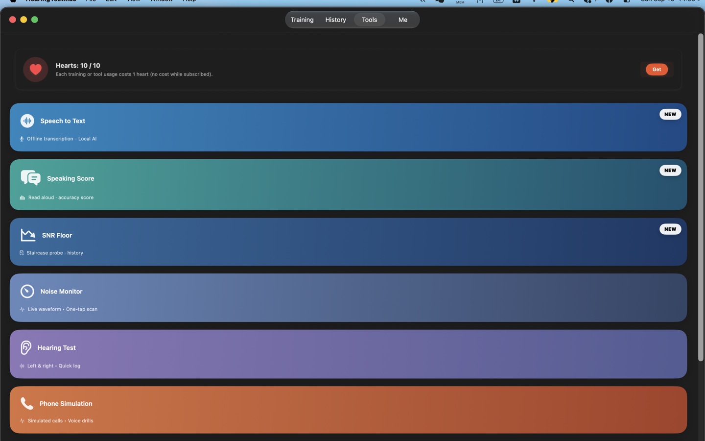Click the bar chart icon beside Read aloud
The height and width of the screenshot is (441, 705).
tap(22, 197)
